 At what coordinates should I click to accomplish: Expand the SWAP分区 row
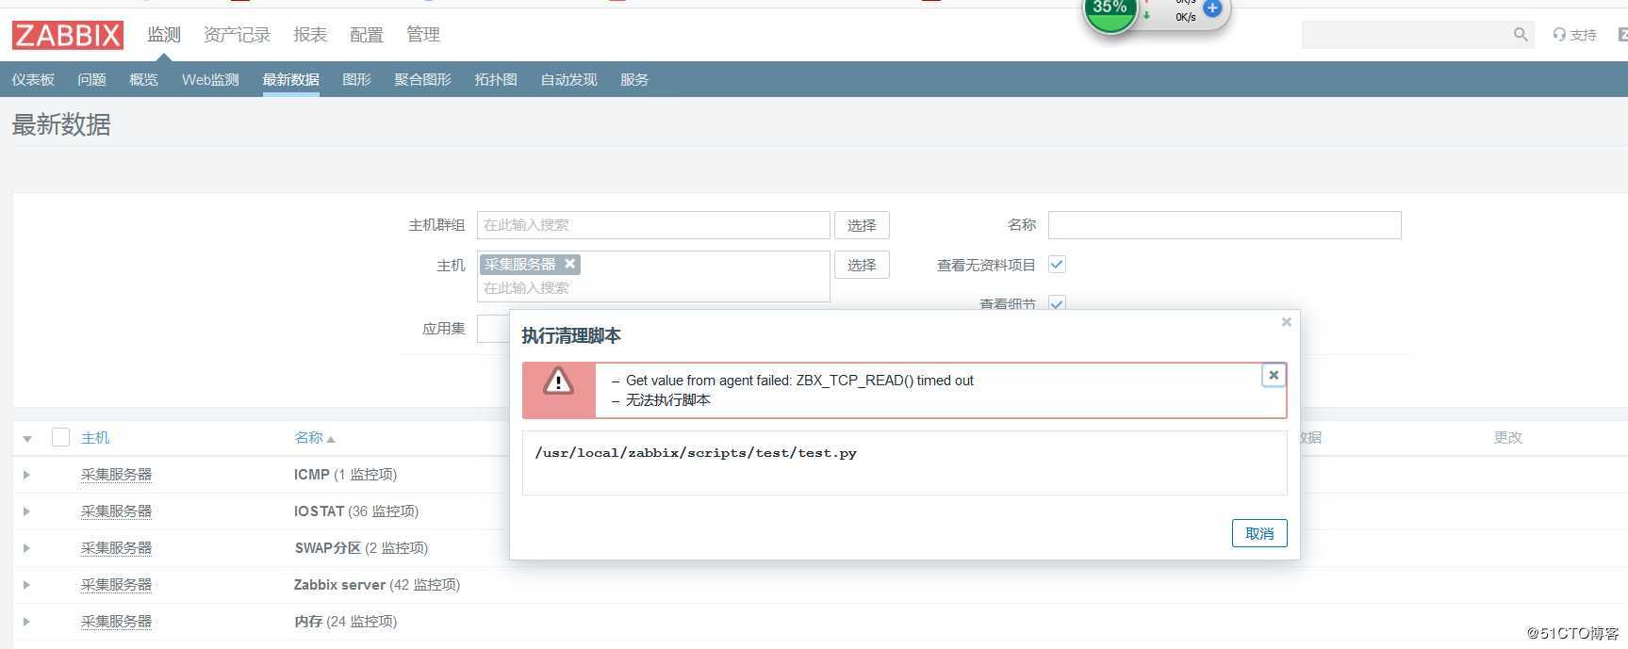coord(26,548)
